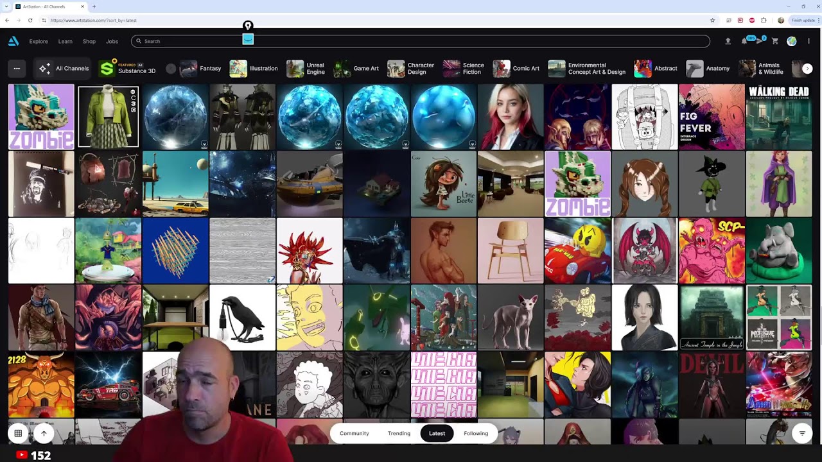822x462 pixels.
Task: Select the All Channels filter
Action: (x=64, y=69)
